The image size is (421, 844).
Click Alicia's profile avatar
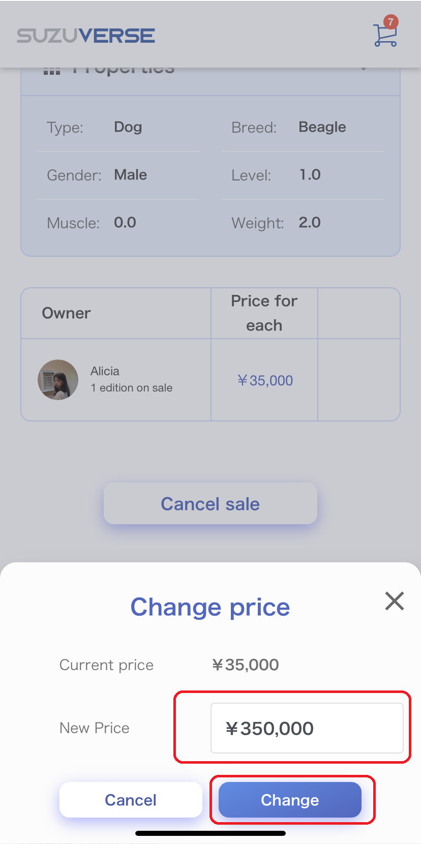pos(58,380)
